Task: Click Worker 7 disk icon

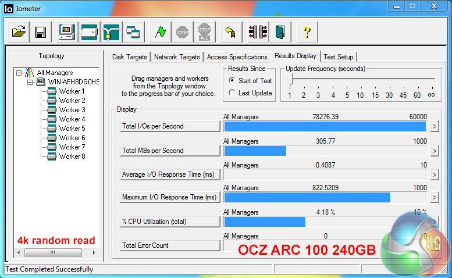Action: [x=52, y=147]
